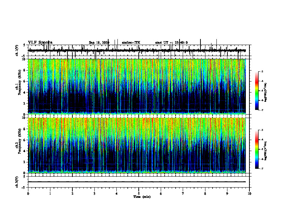Click the ch.1 color bar unit label
281x217 pixels.
[266, 93]
